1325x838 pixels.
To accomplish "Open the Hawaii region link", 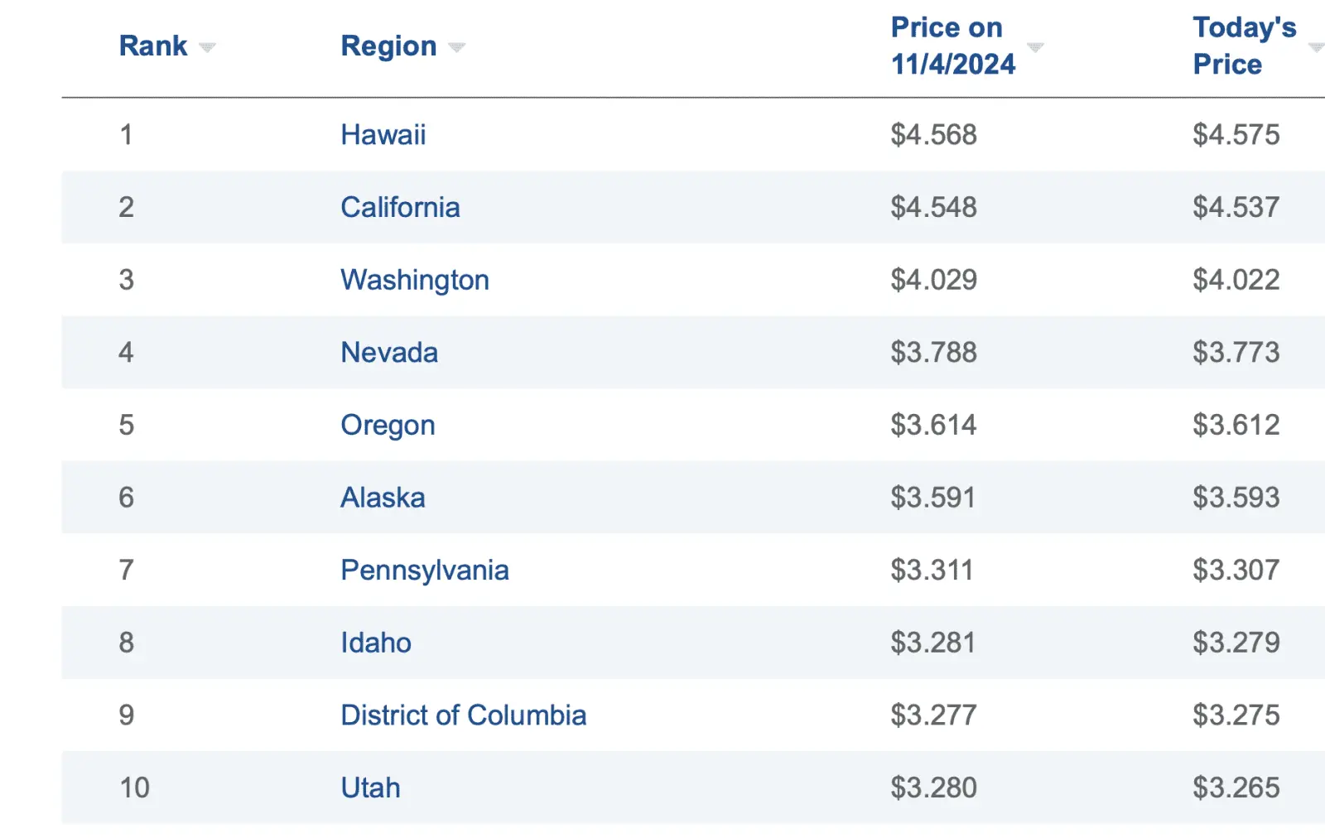I will tap(383, 135).
